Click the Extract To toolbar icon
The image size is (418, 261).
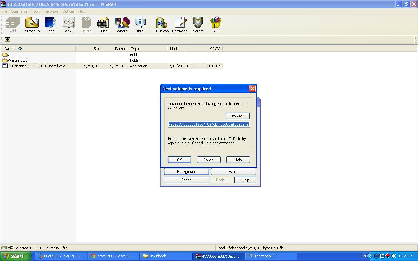pos(31,25)
